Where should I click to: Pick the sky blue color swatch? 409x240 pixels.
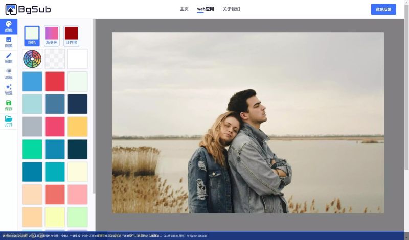[32, 82]
